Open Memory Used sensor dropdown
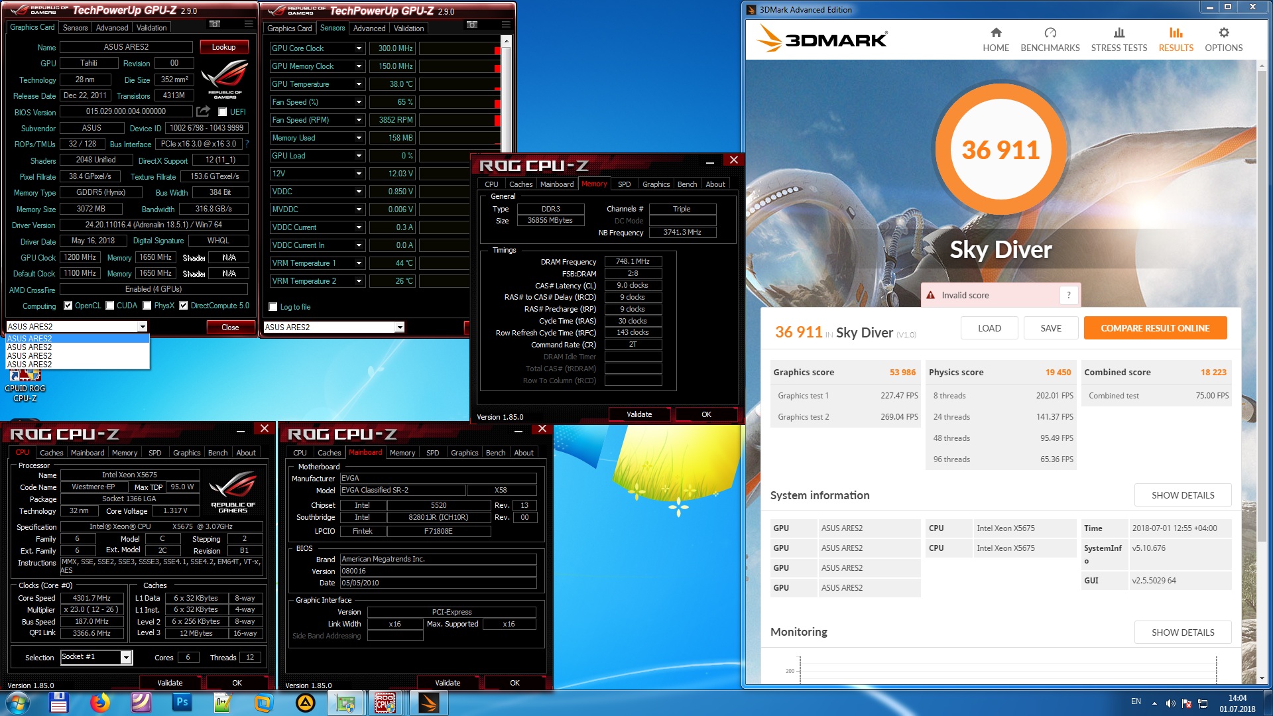 [359, 138]
